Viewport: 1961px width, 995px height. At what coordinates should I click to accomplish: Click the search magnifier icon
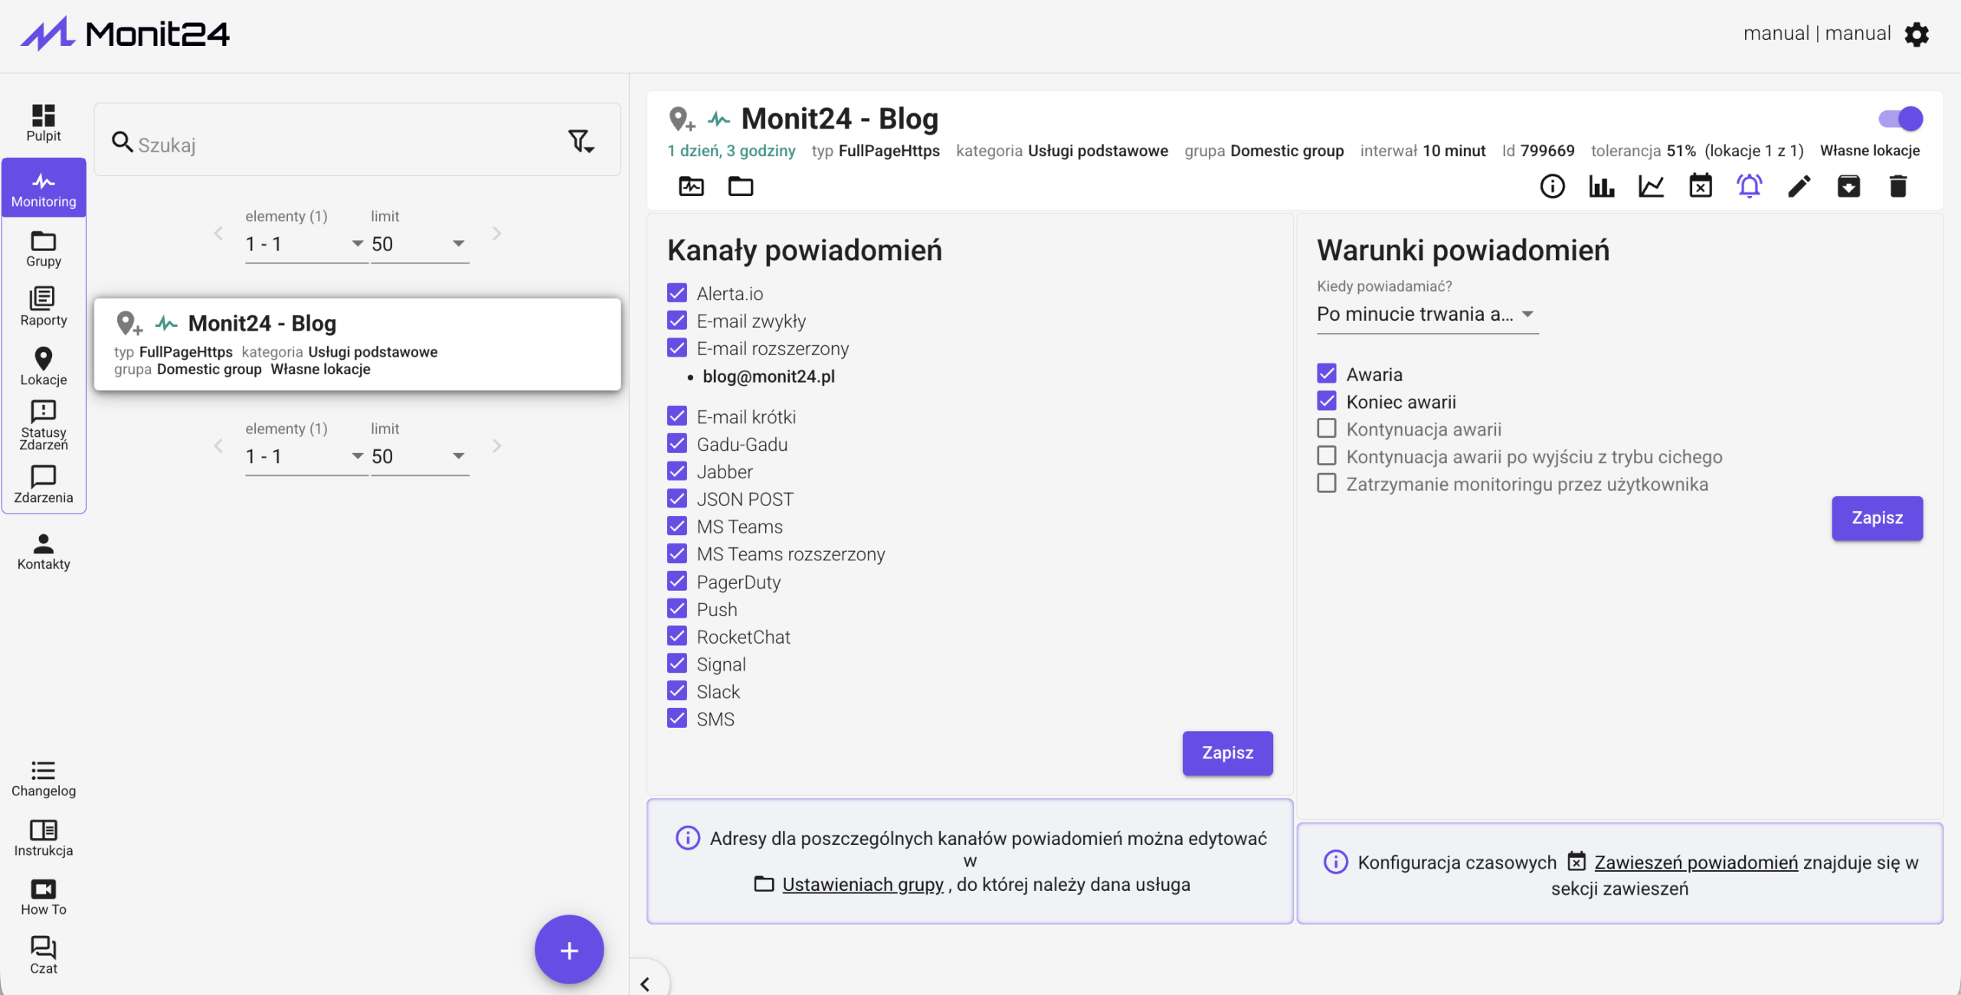click(x=123, y=142)
